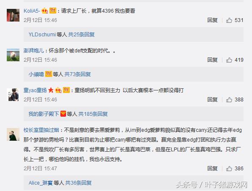Like 童yao童扬's comment with 388 likes
Viewport: 252px width, 191px height.
click(x=229, y=100)
